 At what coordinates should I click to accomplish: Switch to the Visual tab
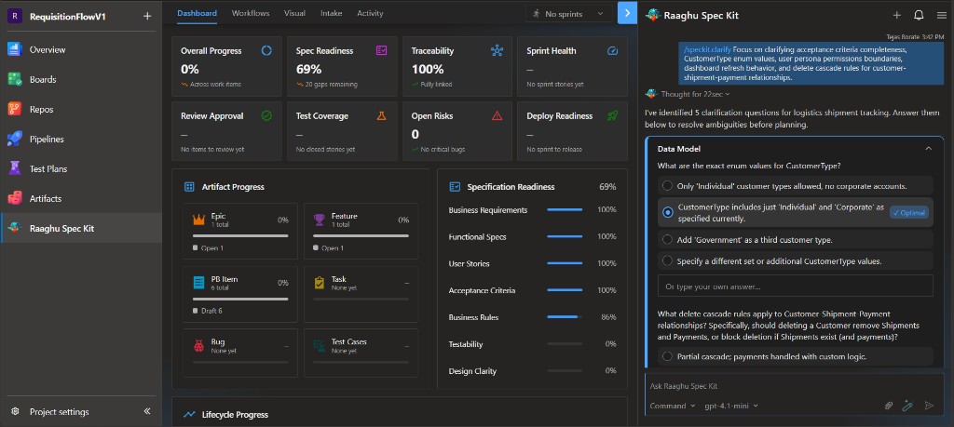(294, 13)
